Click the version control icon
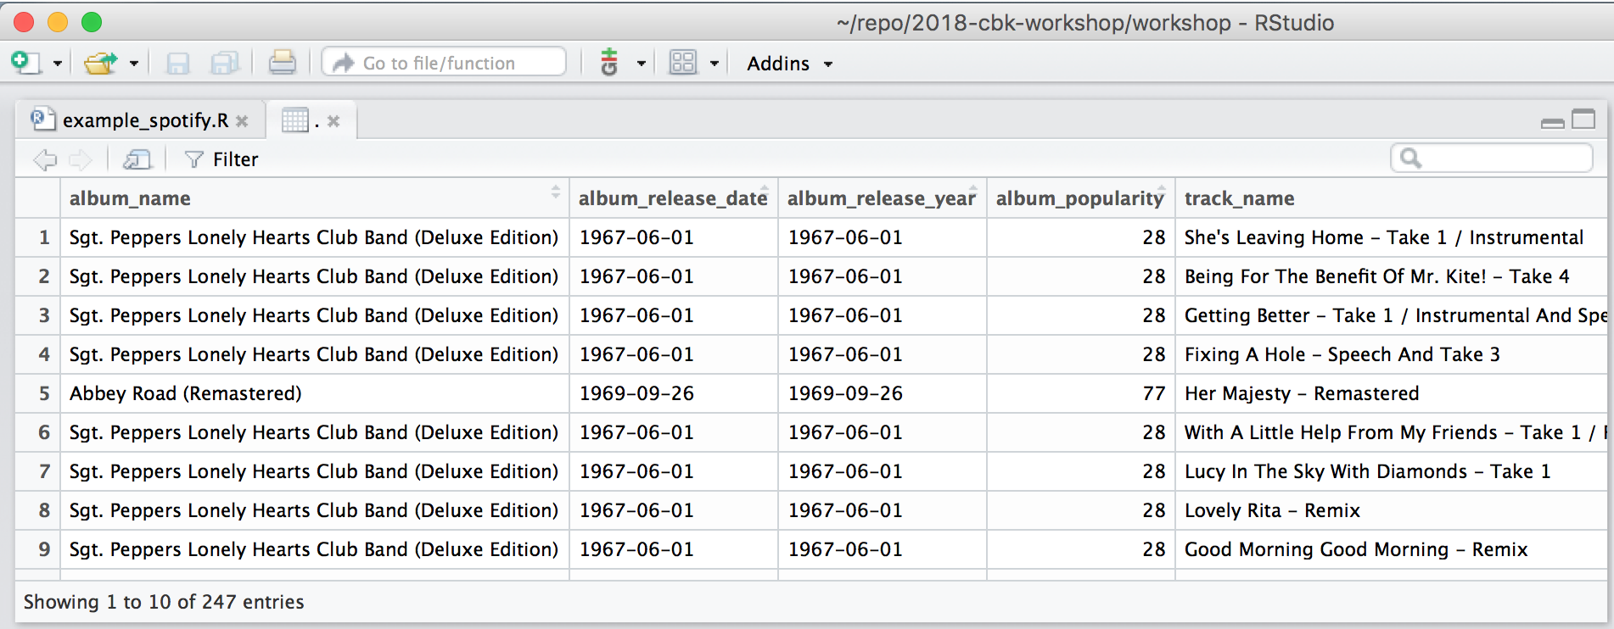The height and width of the screenshot is (629, 1614). click(609, 62)
